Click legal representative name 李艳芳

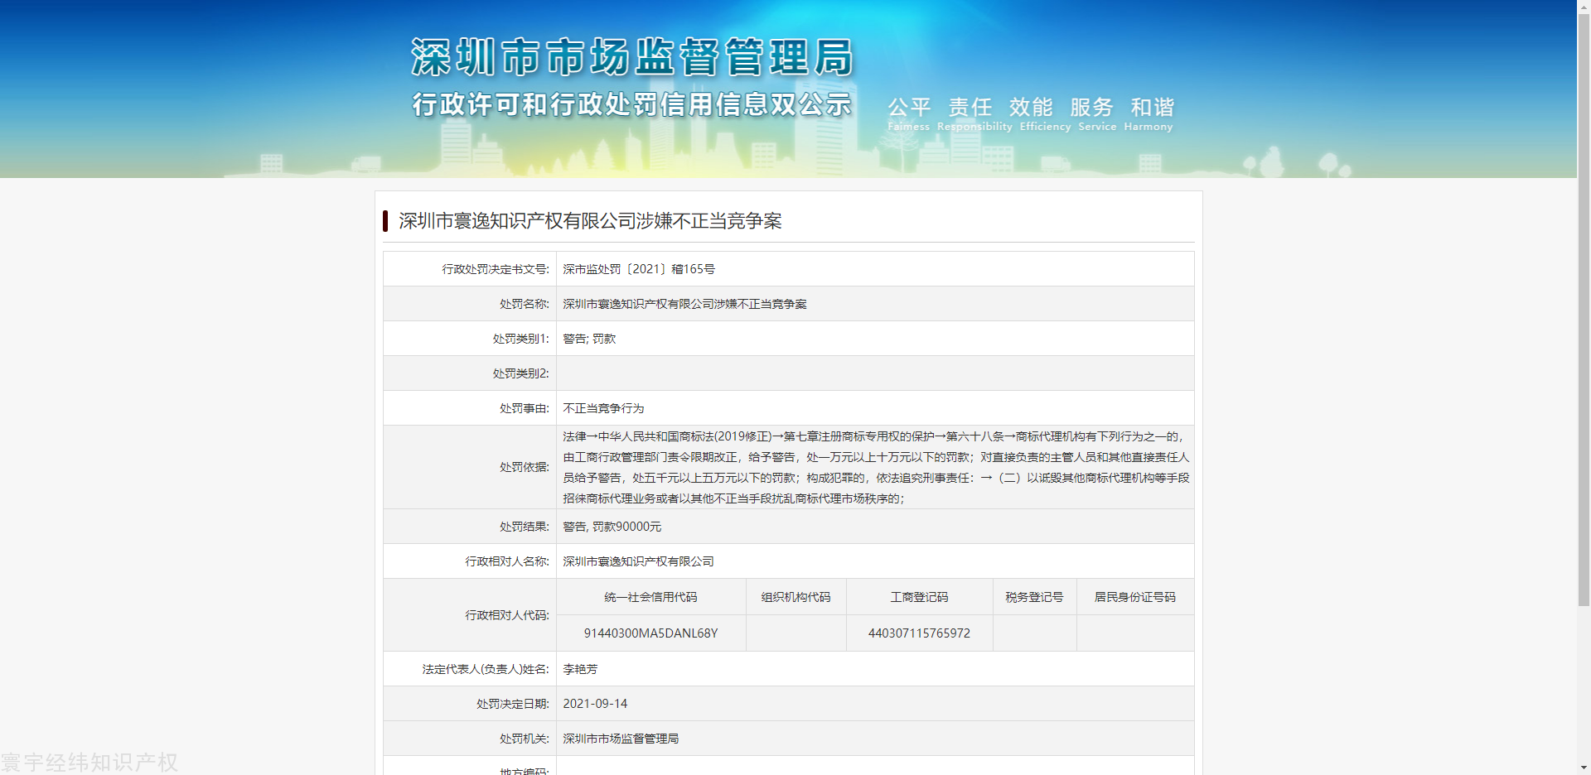(580, 669)
